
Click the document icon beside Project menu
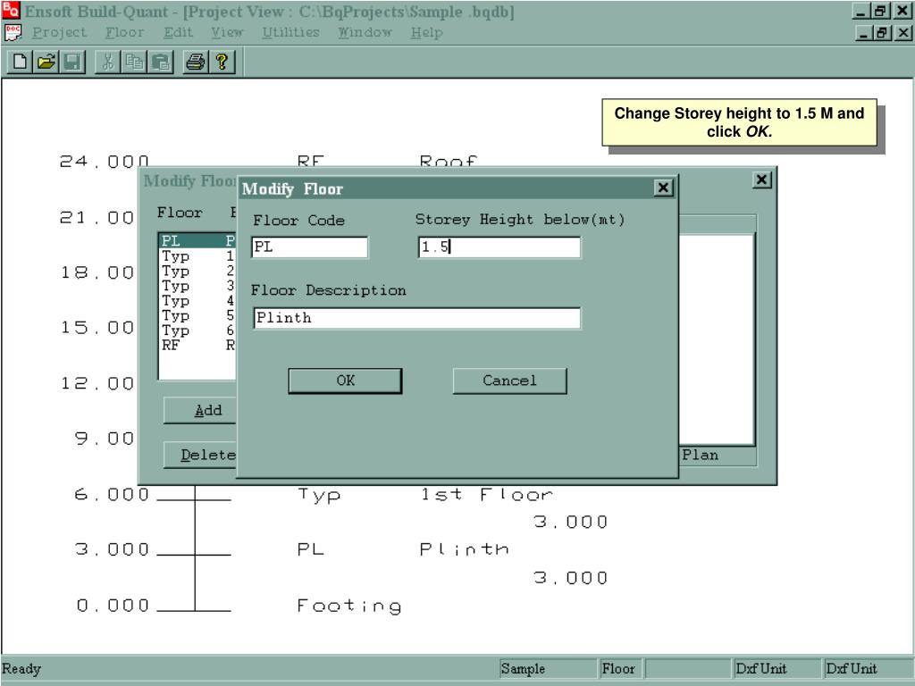pyautogui.click(x=13, y=33)
